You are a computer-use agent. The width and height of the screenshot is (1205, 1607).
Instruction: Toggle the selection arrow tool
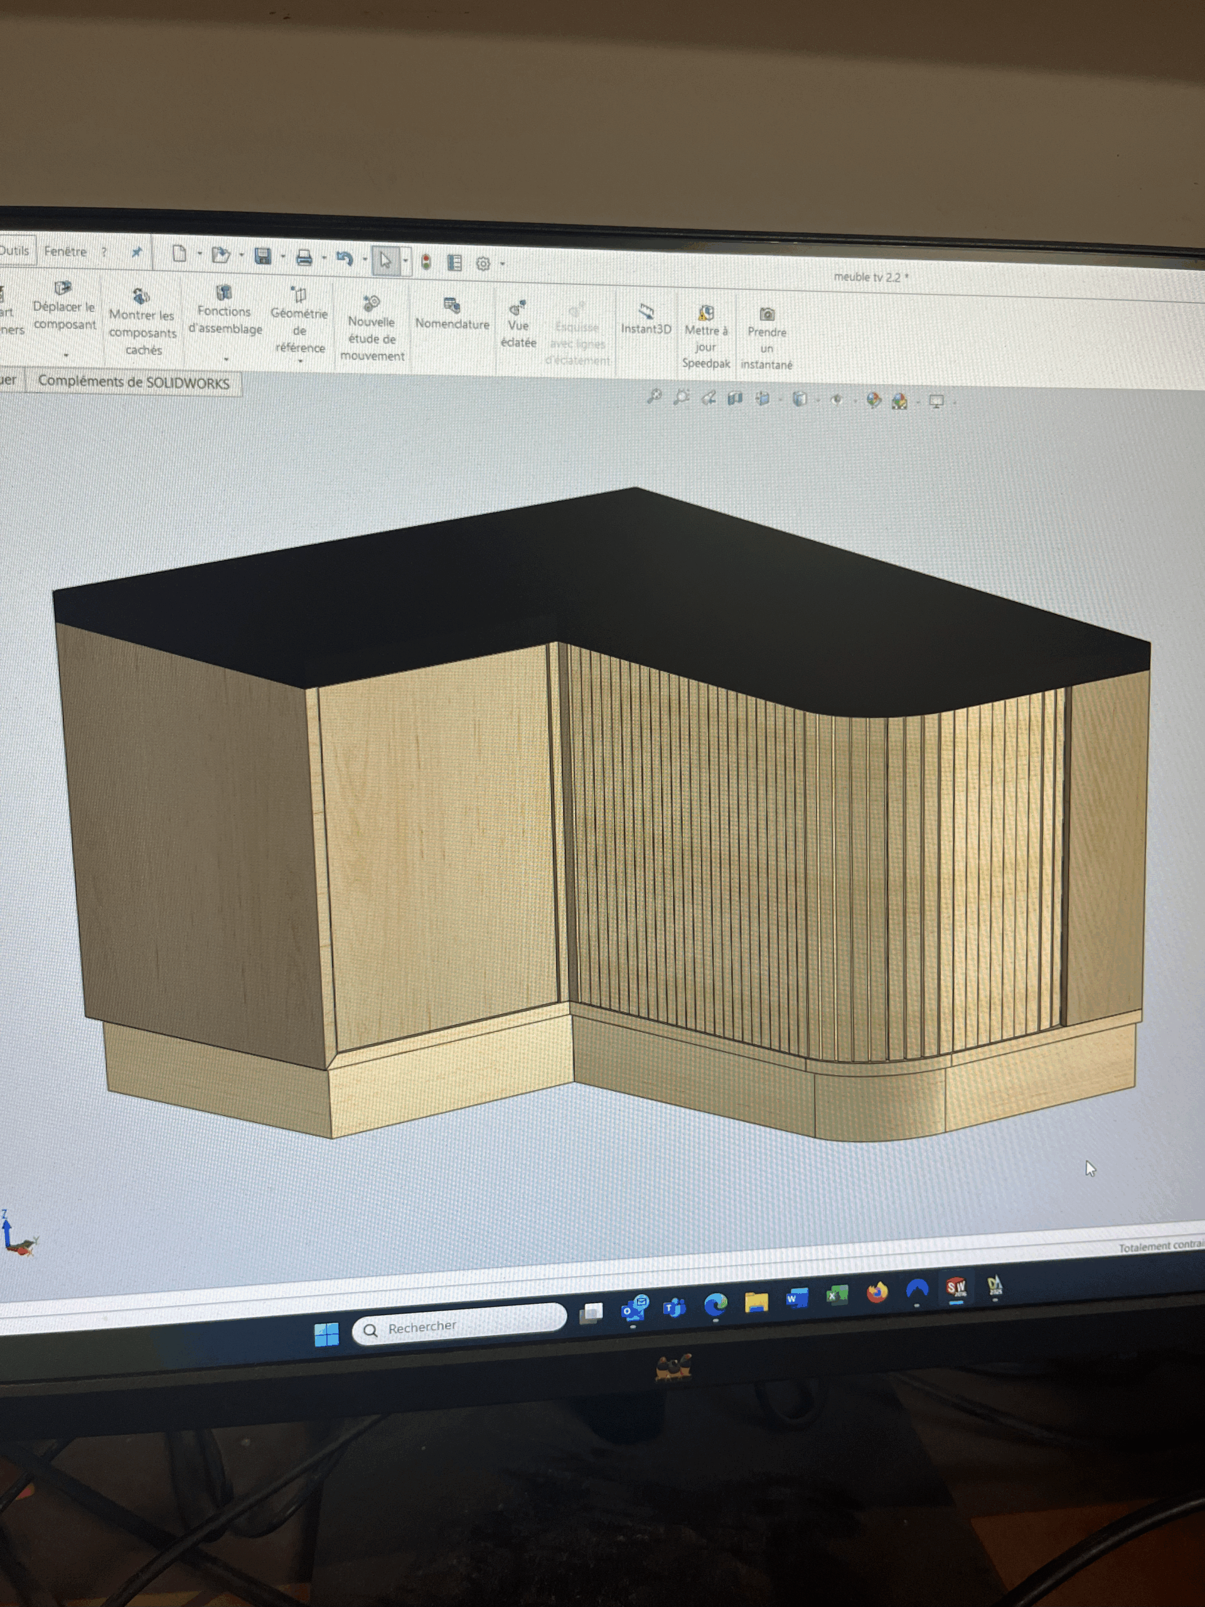[x=385, y=260]
